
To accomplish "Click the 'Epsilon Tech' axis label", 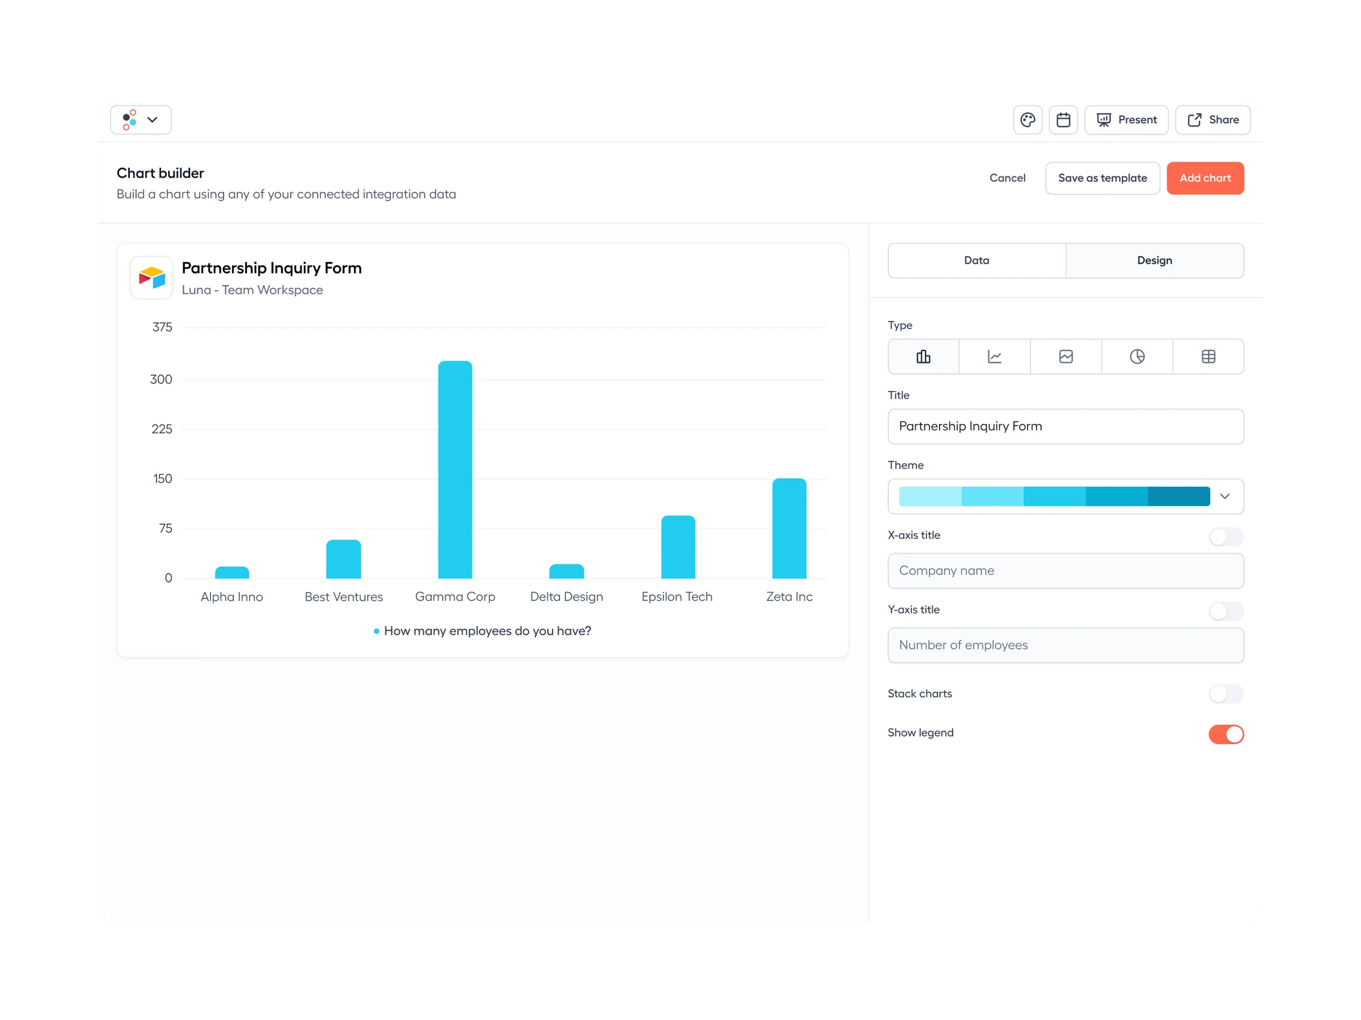I will (x=677, y=597).
